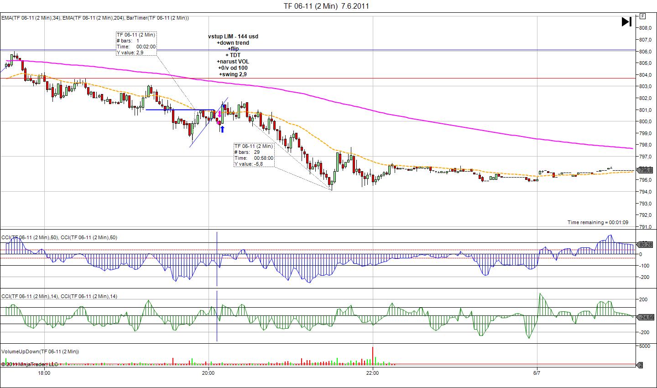The width and height of the screenshot is (657, 388).
Task: Click the volume panel value marker
Action: tap(640, 365)
